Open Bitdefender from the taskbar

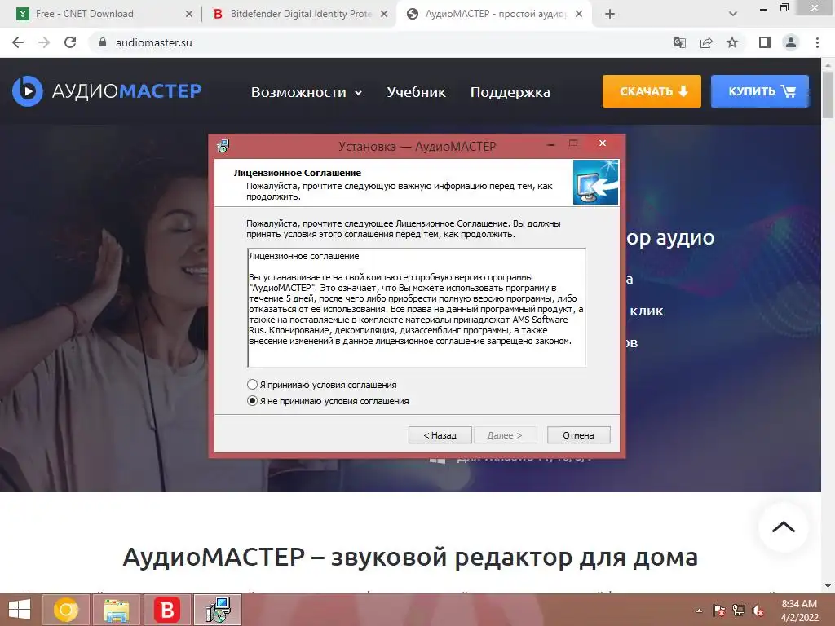(166, 610)
